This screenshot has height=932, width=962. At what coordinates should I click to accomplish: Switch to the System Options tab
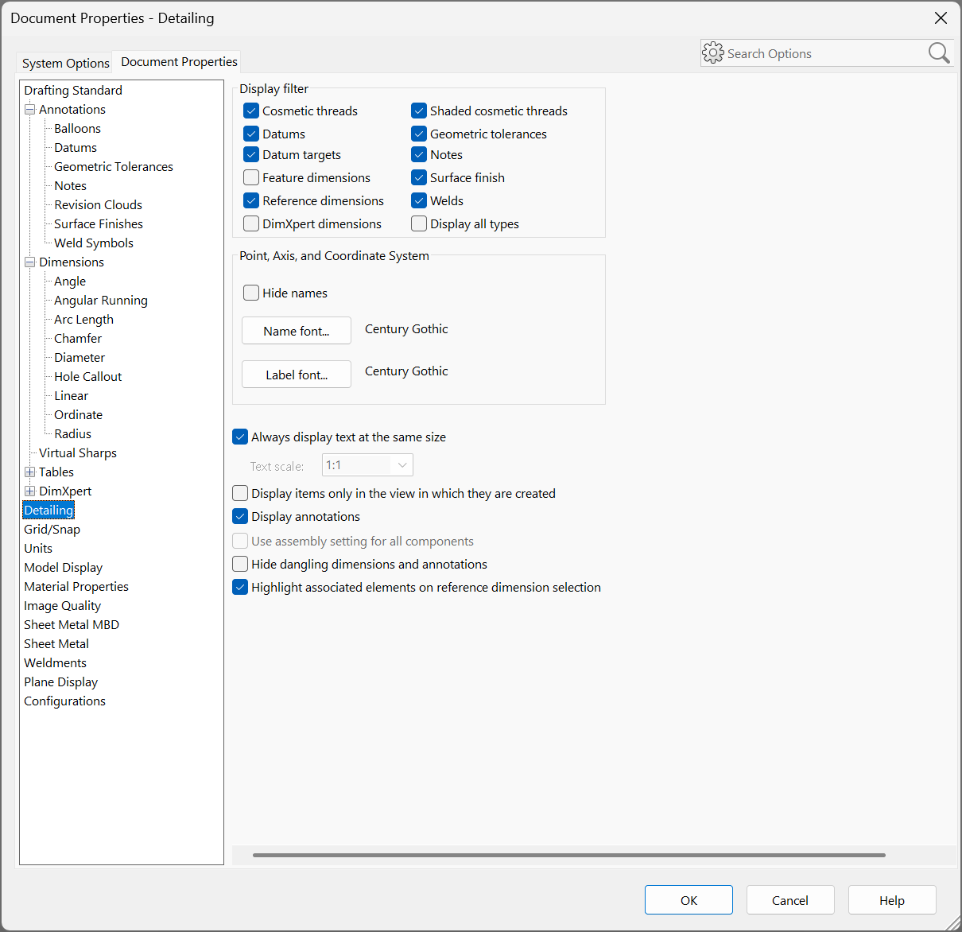click(65, 63)
